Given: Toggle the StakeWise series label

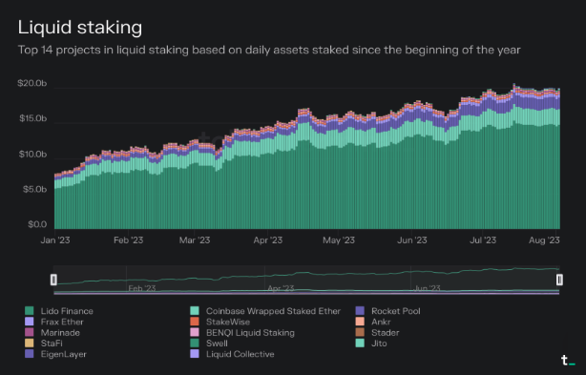Looking at the screenshot, I should click(228, 322).
